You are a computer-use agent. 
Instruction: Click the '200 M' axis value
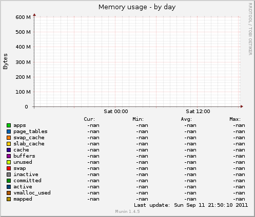(23, 77)
